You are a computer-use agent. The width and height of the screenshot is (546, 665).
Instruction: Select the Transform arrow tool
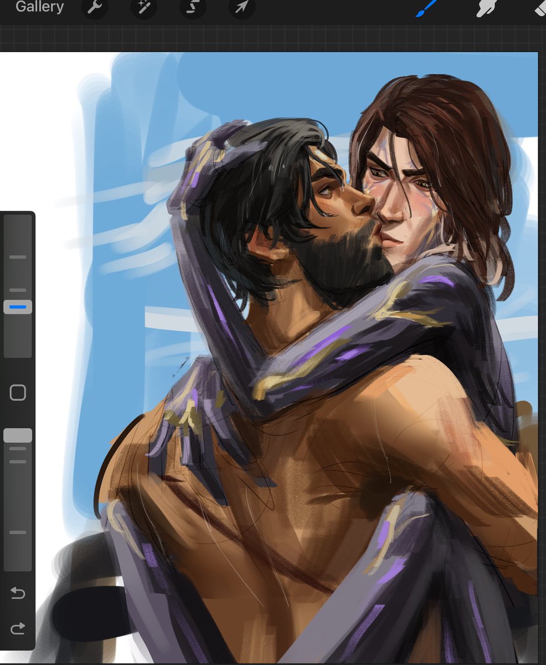[x=241, y=7]
